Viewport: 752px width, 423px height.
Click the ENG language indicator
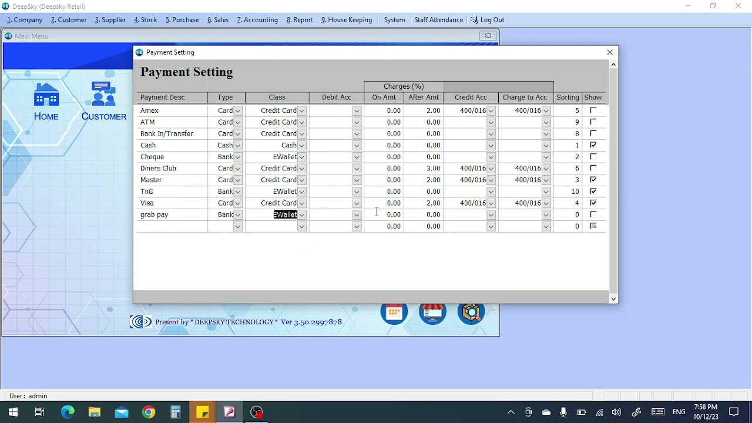(x=679, y=412)
